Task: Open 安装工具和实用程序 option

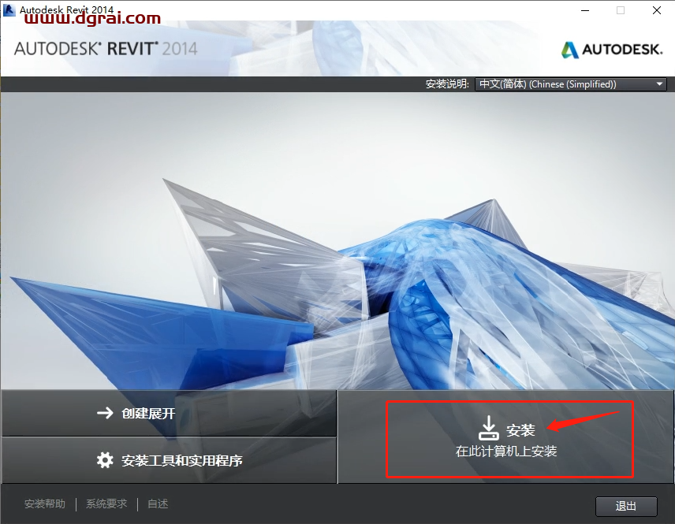Action: (x=169, y=460)
